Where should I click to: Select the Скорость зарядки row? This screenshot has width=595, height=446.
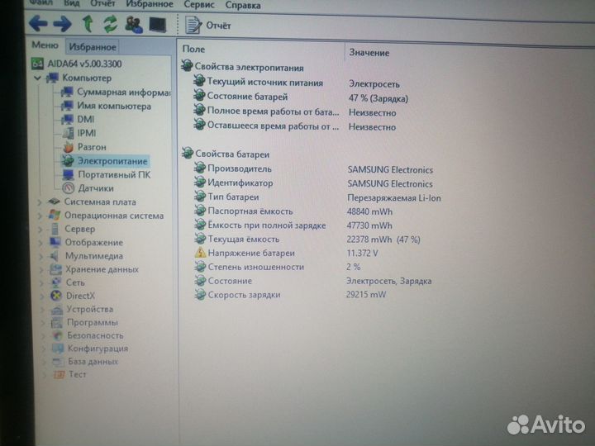coord(290,295)
